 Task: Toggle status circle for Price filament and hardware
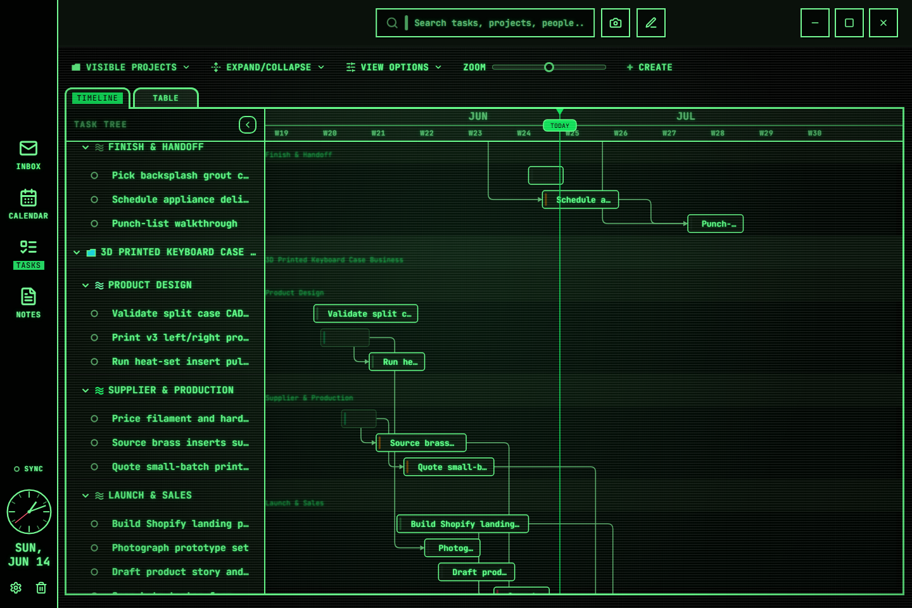[94, 419]
